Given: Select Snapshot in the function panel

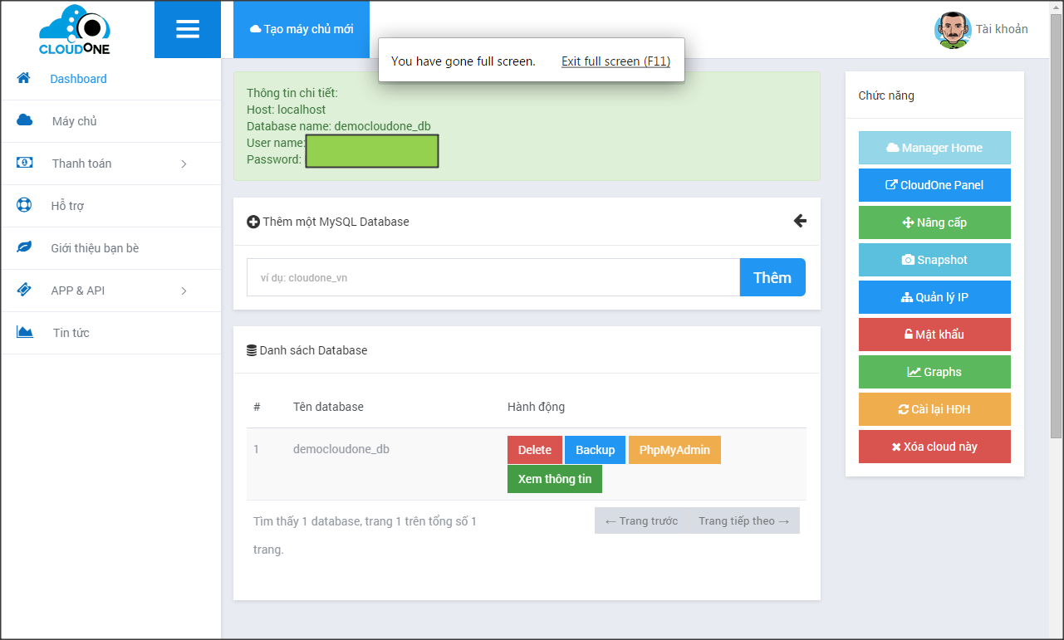Looking at the screenshot, I should [x=934, y=260].
